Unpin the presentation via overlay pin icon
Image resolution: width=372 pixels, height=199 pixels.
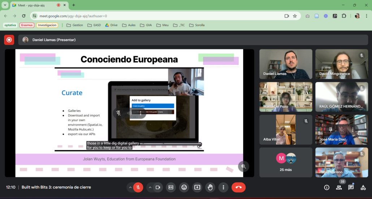(118, 113)
